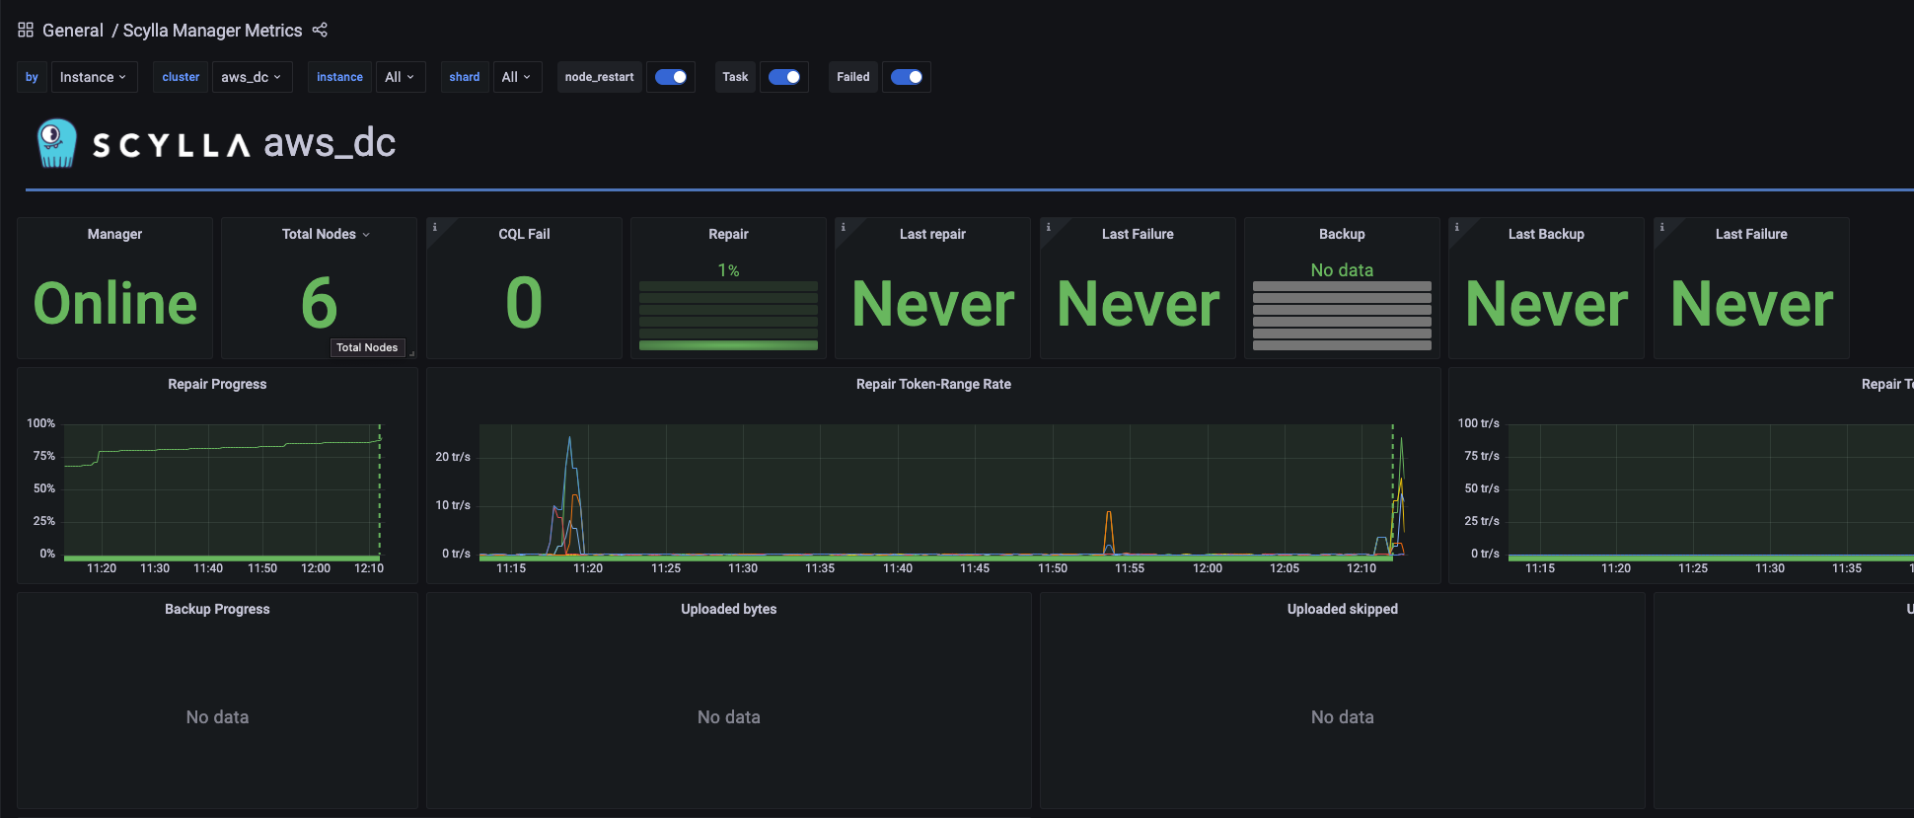Show info icon on Last repair panel

click(844, 227)
